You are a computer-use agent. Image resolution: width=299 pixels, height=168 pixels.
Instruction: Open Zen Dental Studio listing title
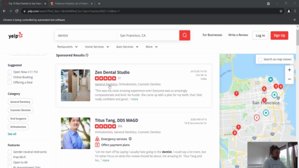coord(112,72)
